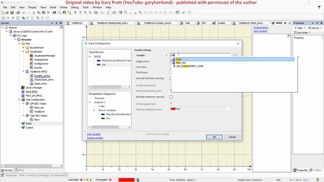This screenshot has width=324, height=182.
Task: Select Y axis in Presentation tree
Action: [x=101, y=106]
